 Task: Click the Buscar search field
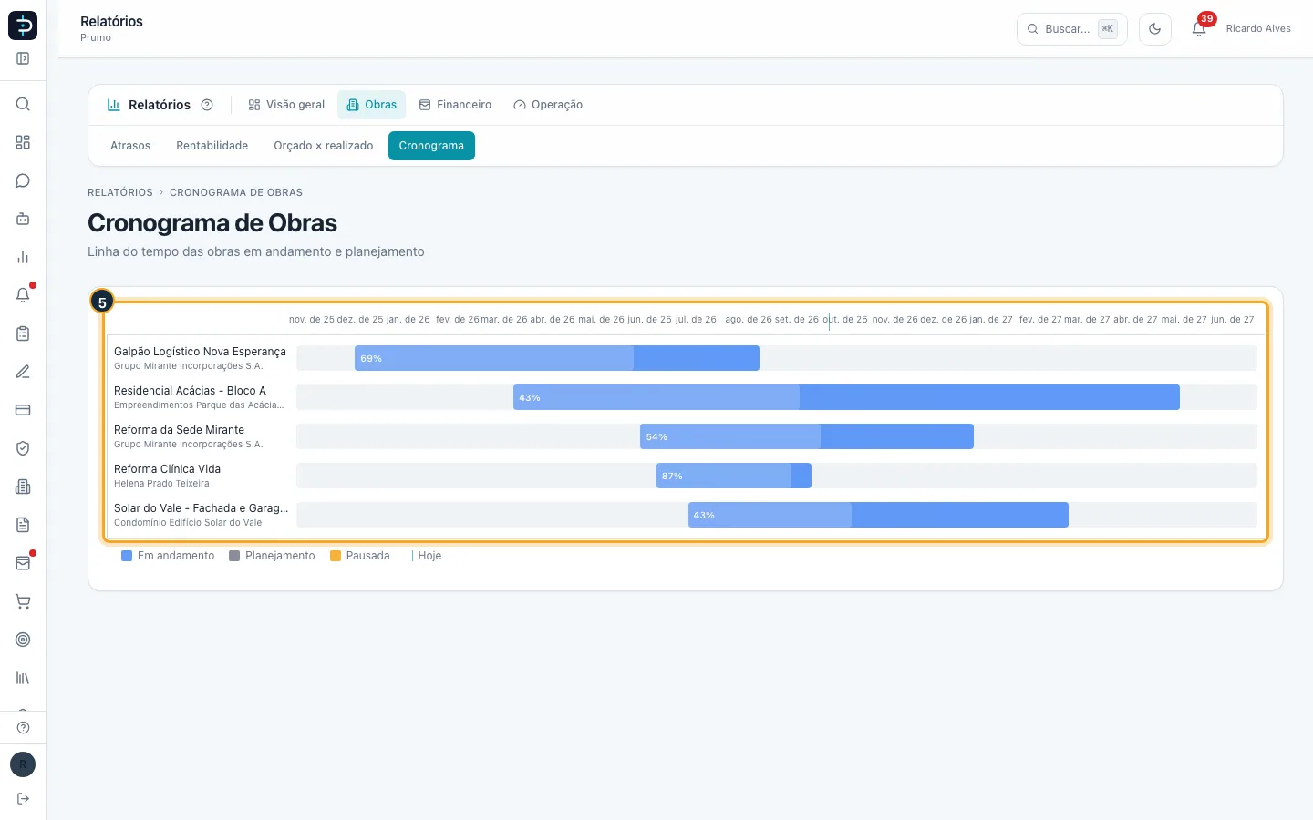(x=1072, y=29)
